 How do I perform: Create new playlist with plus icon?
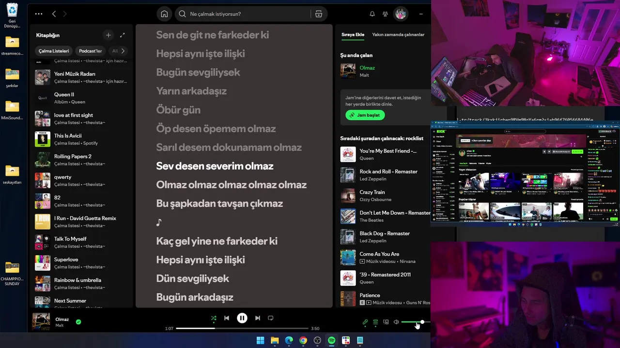click(x=108, y=35)
